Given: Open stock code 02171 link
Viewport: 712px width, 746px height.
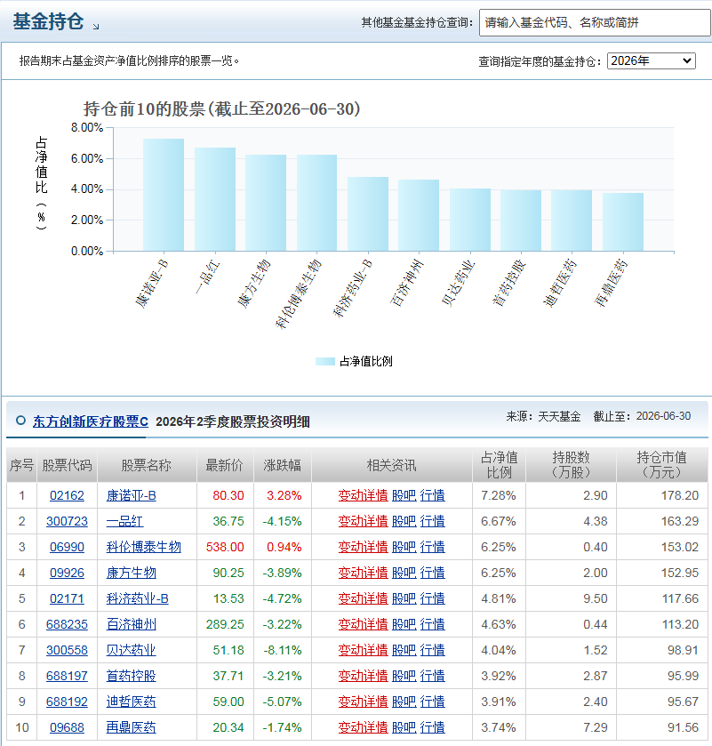Looking at the screenshot, I should pyautogui.click(x=67, y=598).
